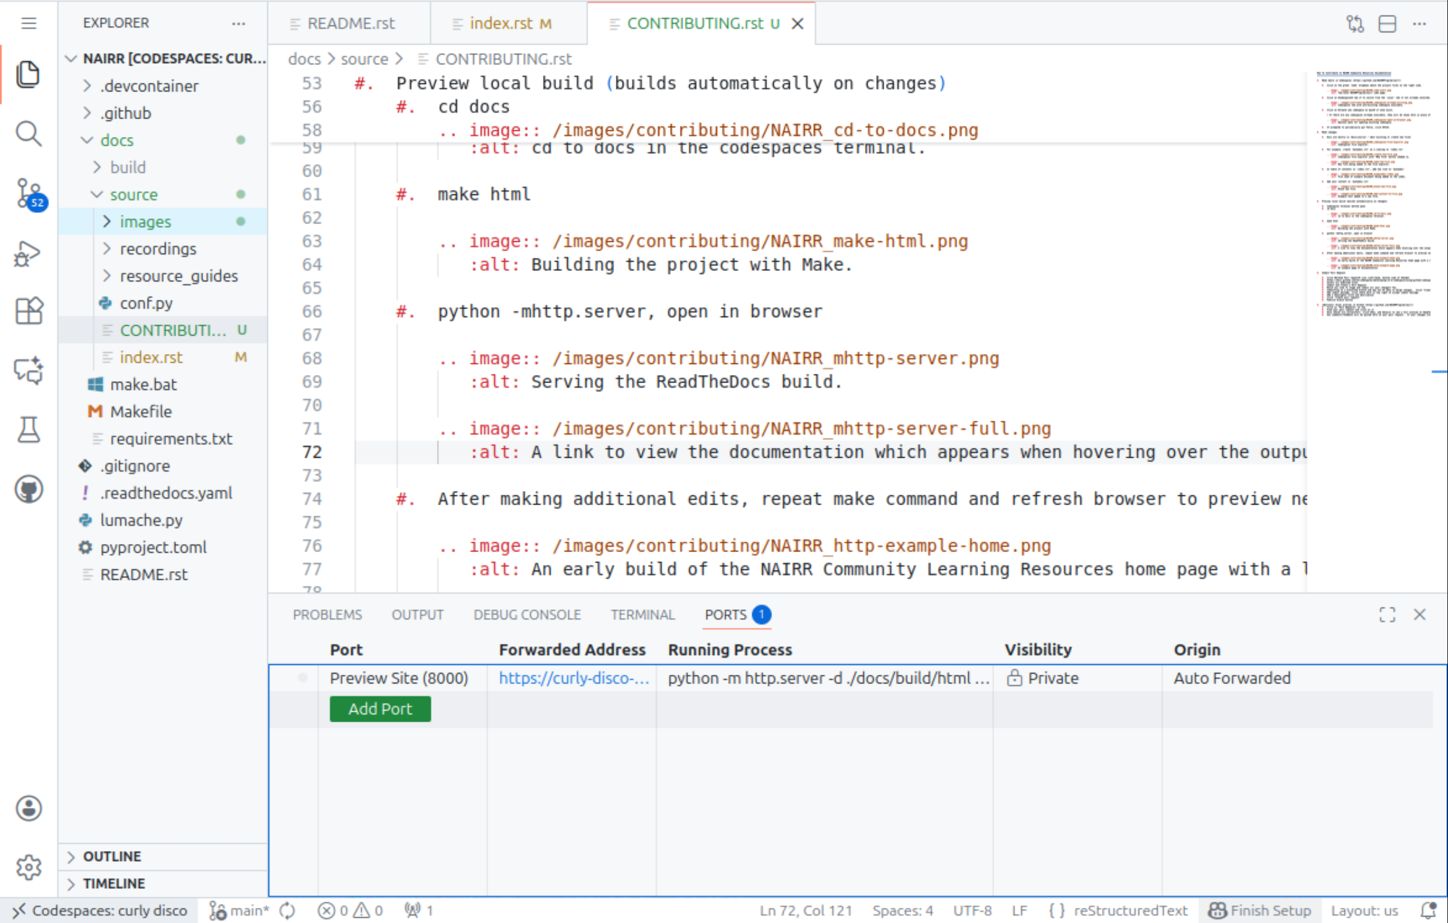Open errors and warnings count in status bar
Image resolution: width=1448 pixels, height=923 pixels.
350,910
